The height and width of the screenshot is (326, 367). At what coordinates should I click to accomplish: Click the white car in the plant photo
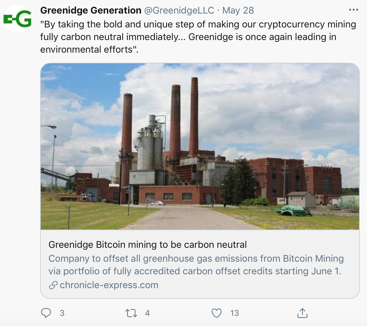(157, 203)
